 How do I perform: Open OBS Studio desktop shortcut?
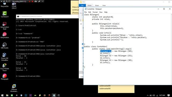5,46
